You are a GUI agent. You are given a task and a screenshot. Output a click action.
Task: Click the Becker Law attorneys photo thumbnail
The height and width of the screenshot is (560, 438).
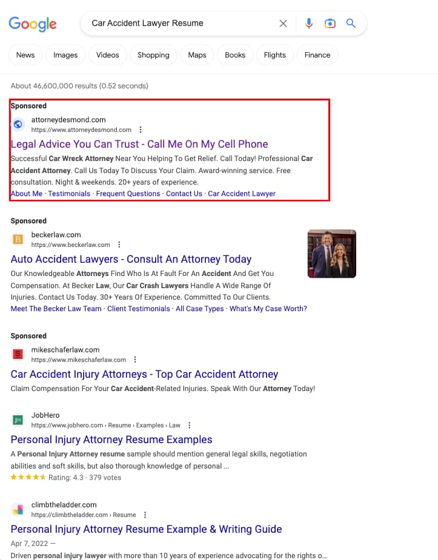coord(332,254)
